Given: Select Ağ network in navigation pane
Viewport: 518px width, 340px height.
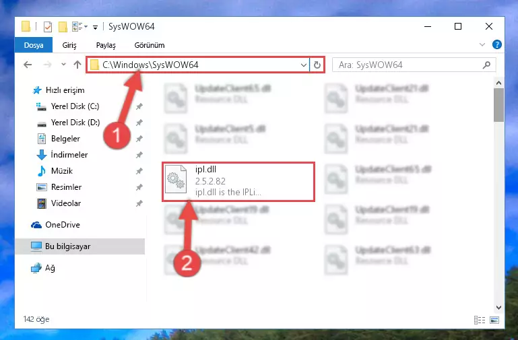Looking at the screenshot, I should (x=42, y=268).
